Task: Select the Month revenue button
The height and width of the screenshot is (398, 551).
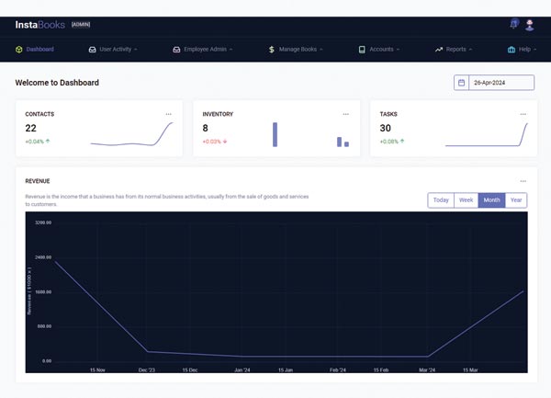Action: [x=491, y=200]
